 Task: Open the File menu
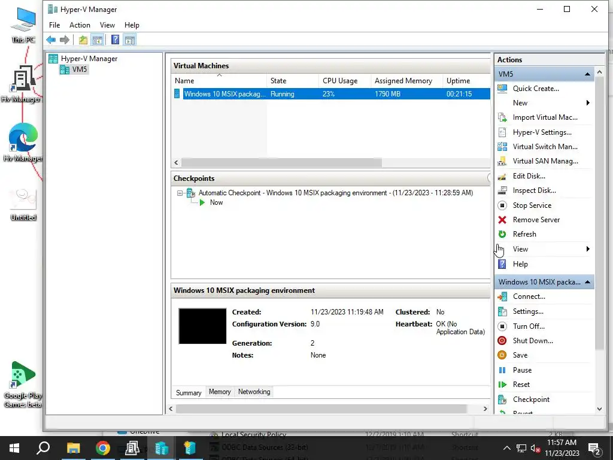54,25
